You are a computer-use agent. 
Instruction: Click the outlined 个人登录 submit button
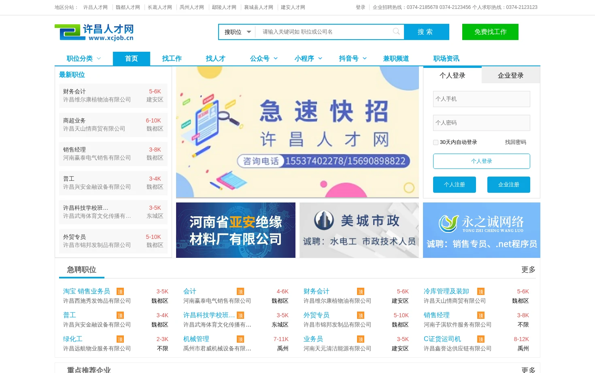(482, 161)
